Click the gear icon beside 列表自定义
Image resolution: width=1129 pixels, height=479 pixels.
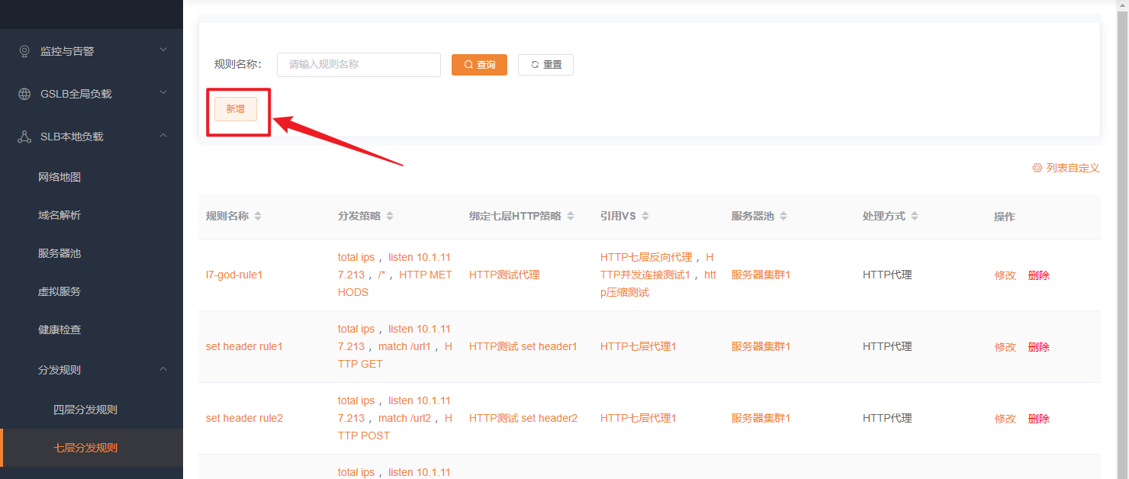click(x=1037, y=168)
